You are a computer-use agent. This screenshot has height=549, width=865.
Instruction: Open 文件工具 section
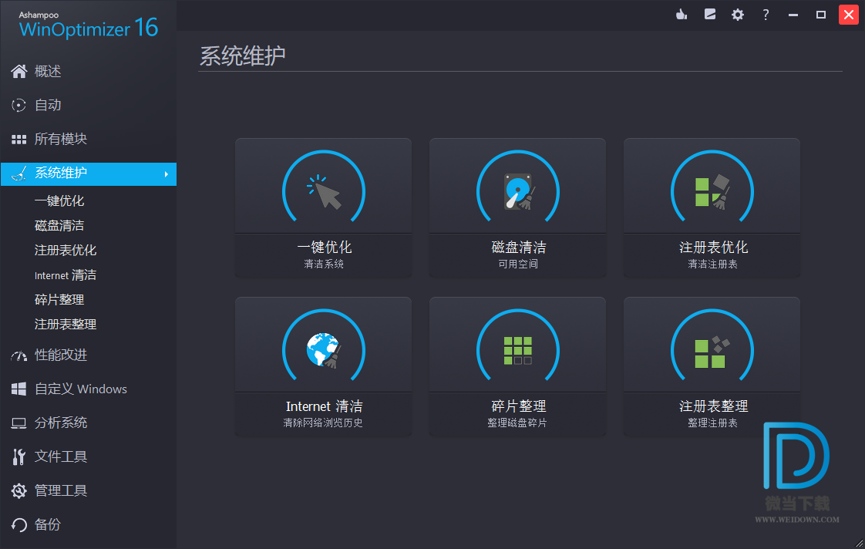(x=61, y=456)
